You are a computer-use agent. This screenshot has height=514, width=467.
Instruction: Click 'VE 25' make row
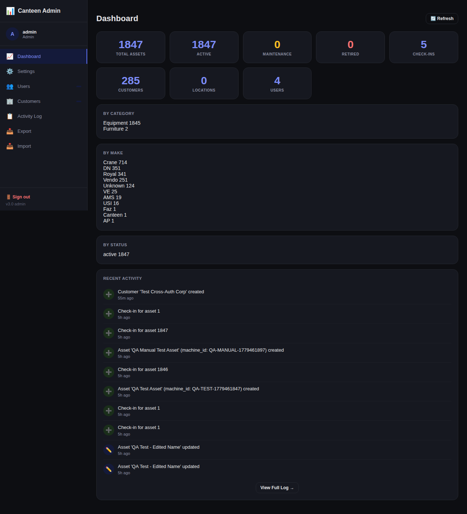click(110, 192)
